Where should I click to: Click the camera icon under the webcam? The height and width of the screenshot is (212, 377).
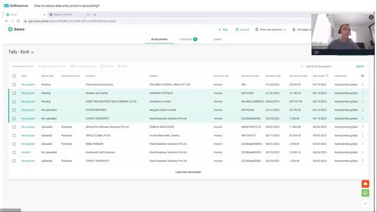[316, 52]
